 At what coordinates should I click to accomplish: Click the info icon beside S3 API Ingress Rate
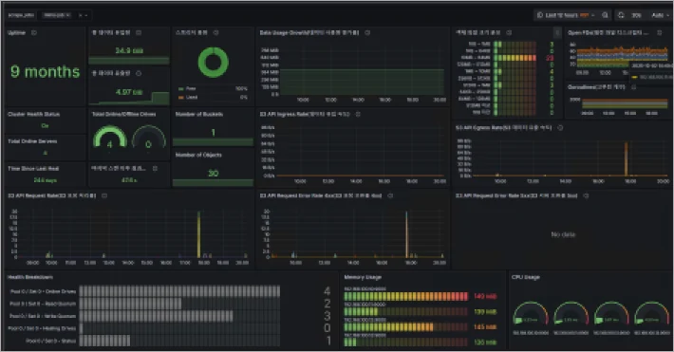click(358, 114)
